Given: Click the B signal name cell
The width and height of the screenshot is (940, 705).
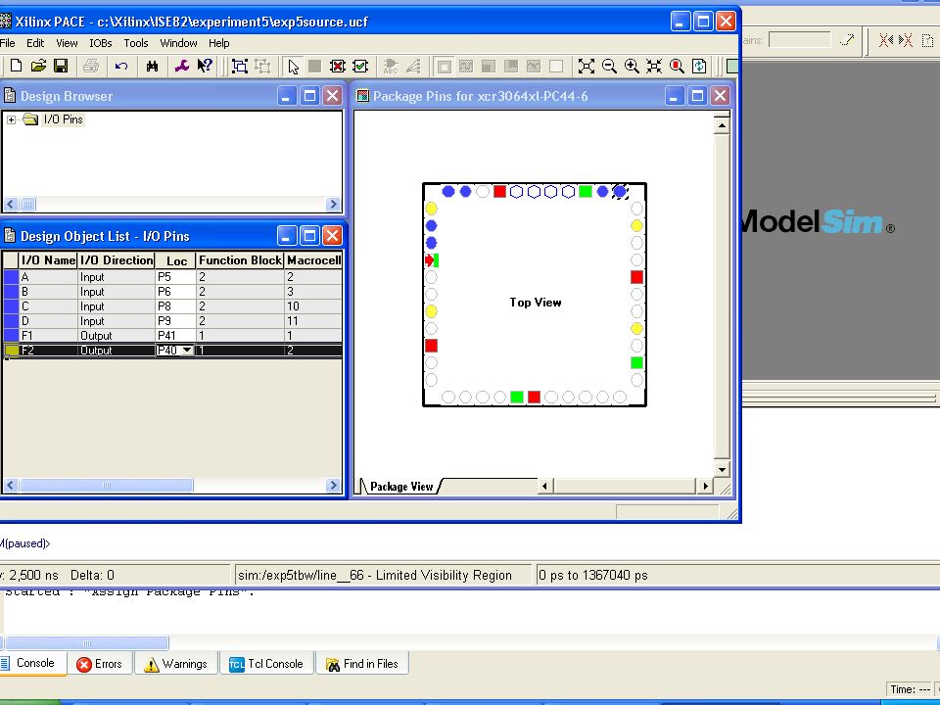Looking at the screenshot, I should (x=48, y=292).
